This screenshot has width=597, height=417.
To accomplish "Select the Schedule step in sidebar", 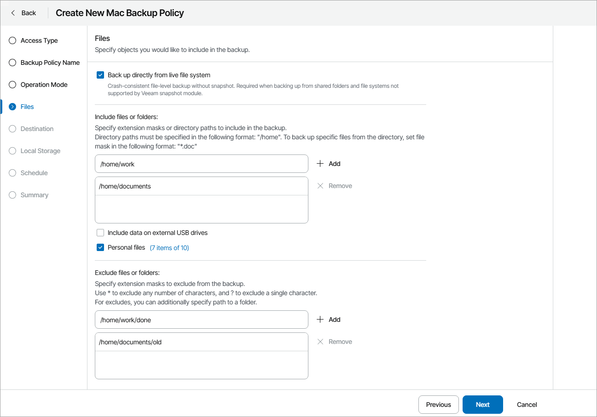I will (x=34, y=173).
